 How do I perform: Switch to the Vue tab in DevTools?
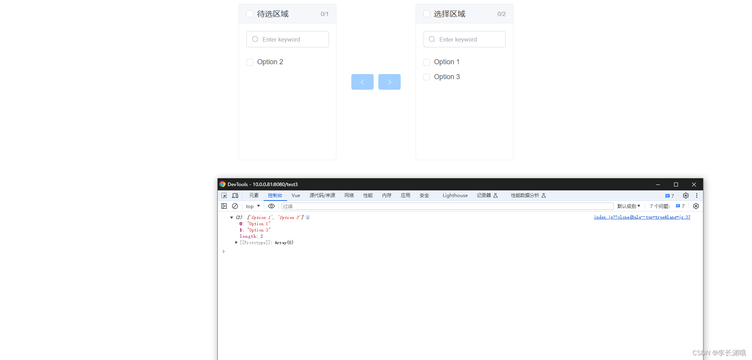click(295, 195)
